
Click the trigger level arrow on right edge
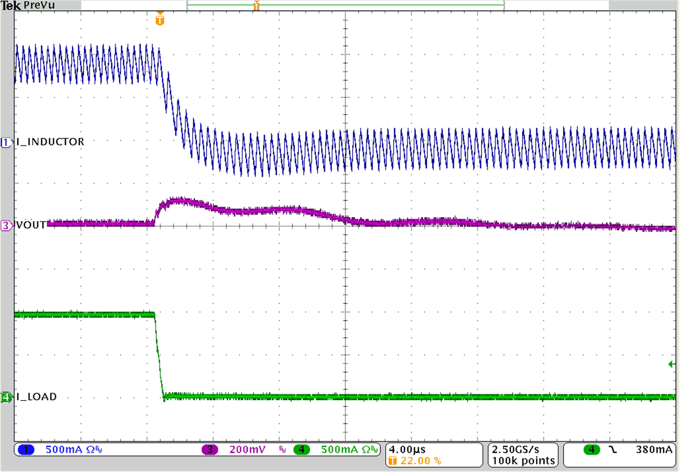tap(672, 364)
